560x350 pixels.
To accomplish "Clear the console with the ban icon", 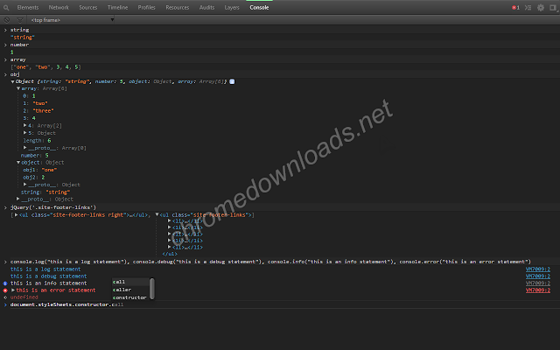I will 7,20.
